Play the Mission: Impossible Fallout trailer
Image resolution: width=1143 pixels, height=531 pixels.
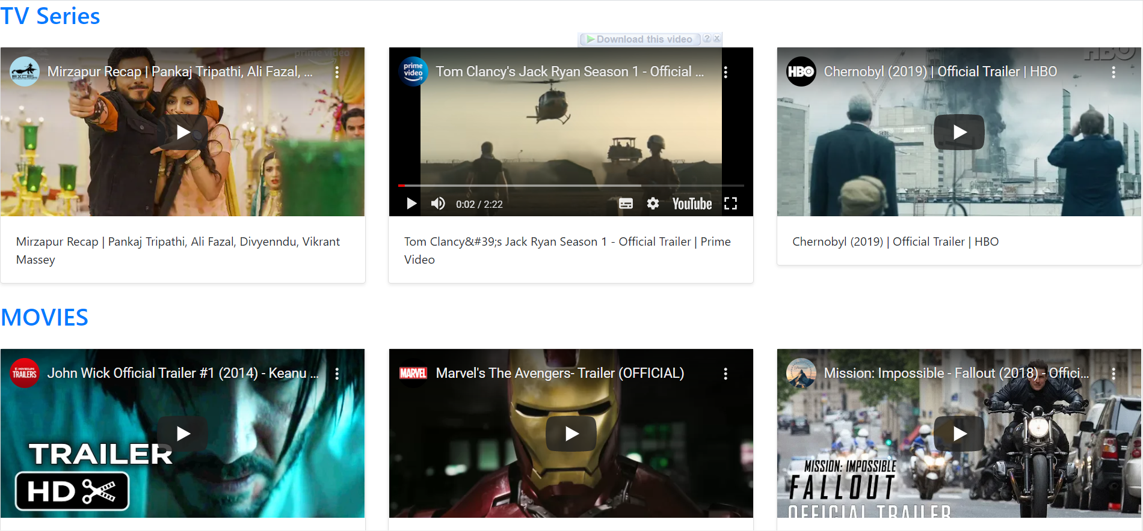pos(959,434)
